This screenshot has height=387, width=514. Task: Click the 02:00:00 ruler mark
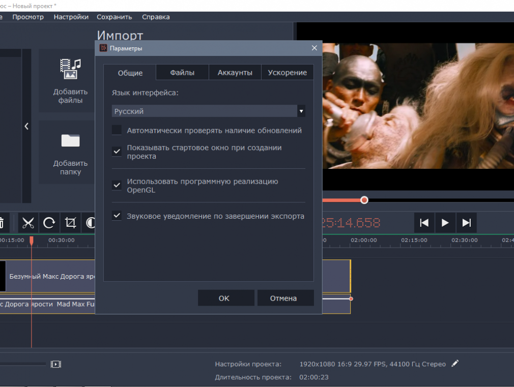coord(363,240)
